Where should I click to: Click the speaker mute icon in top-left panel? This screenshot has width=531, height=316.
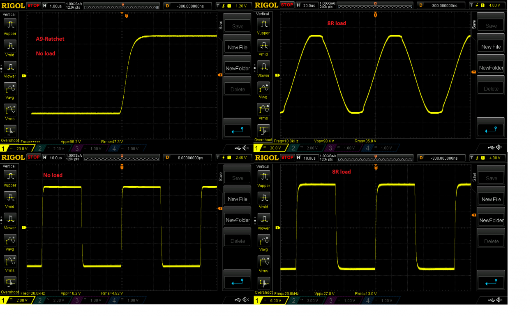[x=246, y=148]
